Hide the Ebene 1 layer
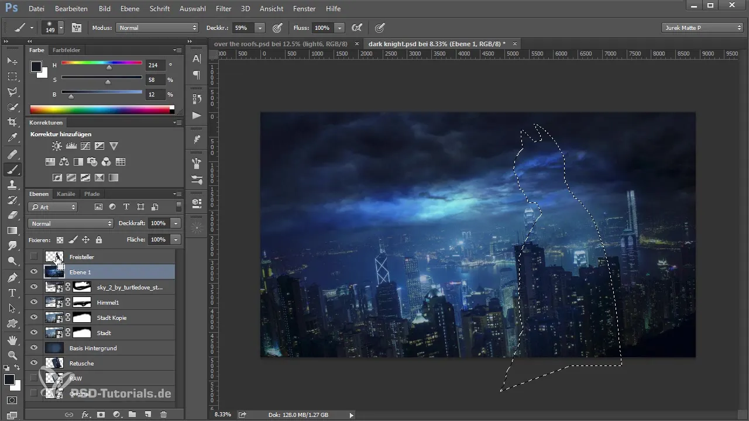The image size is (749, 421). (x=34, y=272)
